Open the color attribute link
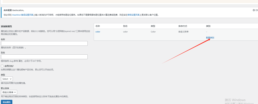Screen dimensions: 258x104 click(98, 32)
